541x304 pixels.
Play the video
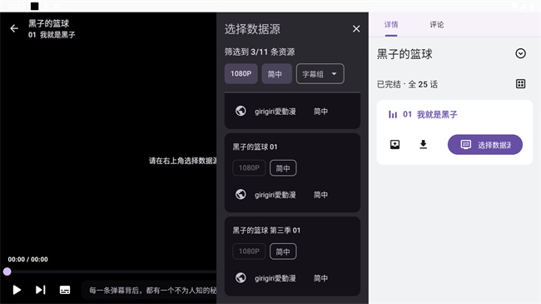point(17,290)
